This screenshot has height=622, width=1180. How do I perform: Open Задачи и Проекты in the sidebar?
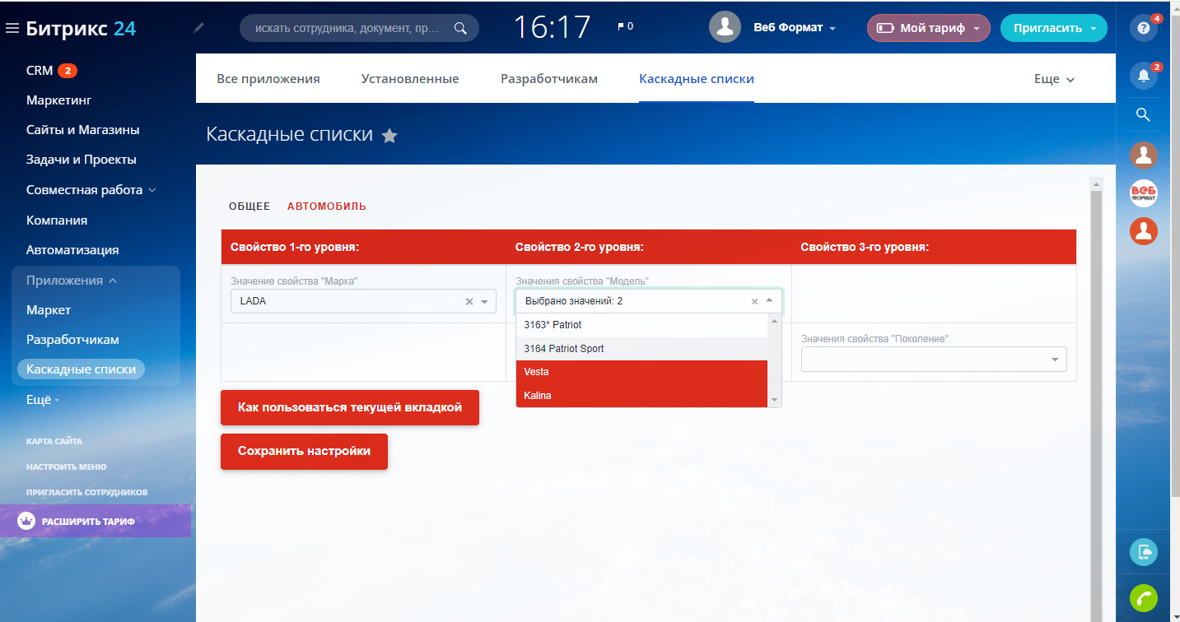point(82,160)
